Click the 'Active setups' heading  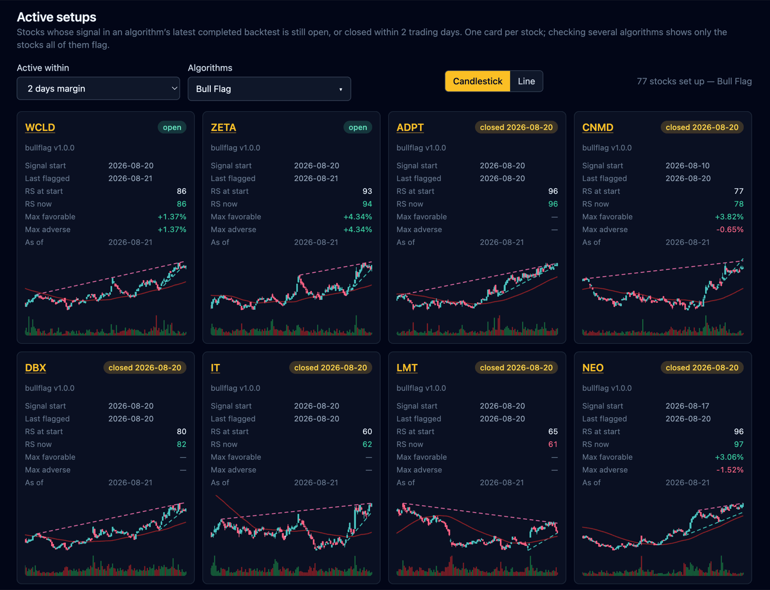coord(57,17)
